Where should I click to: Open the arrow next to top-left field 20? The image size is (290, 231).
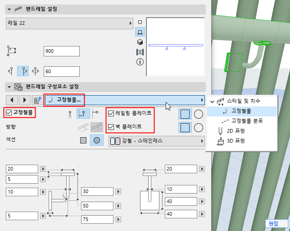point(43,169)
